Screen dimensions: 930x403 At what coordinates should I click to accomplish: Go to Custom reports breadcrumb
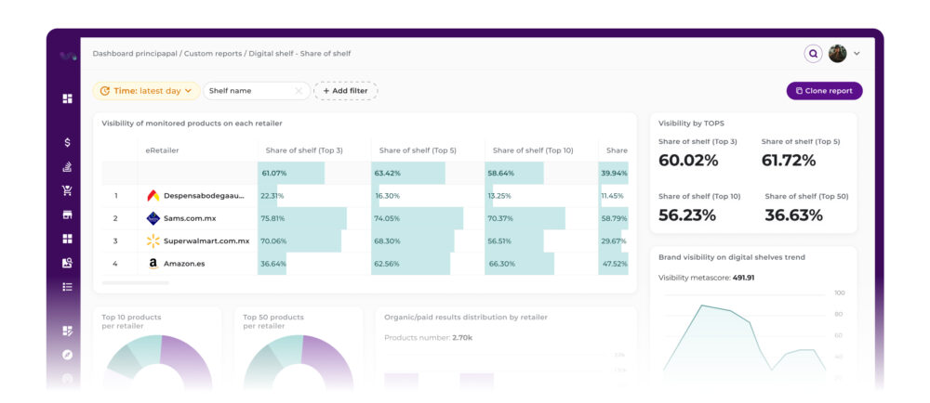tap(212, 53)
